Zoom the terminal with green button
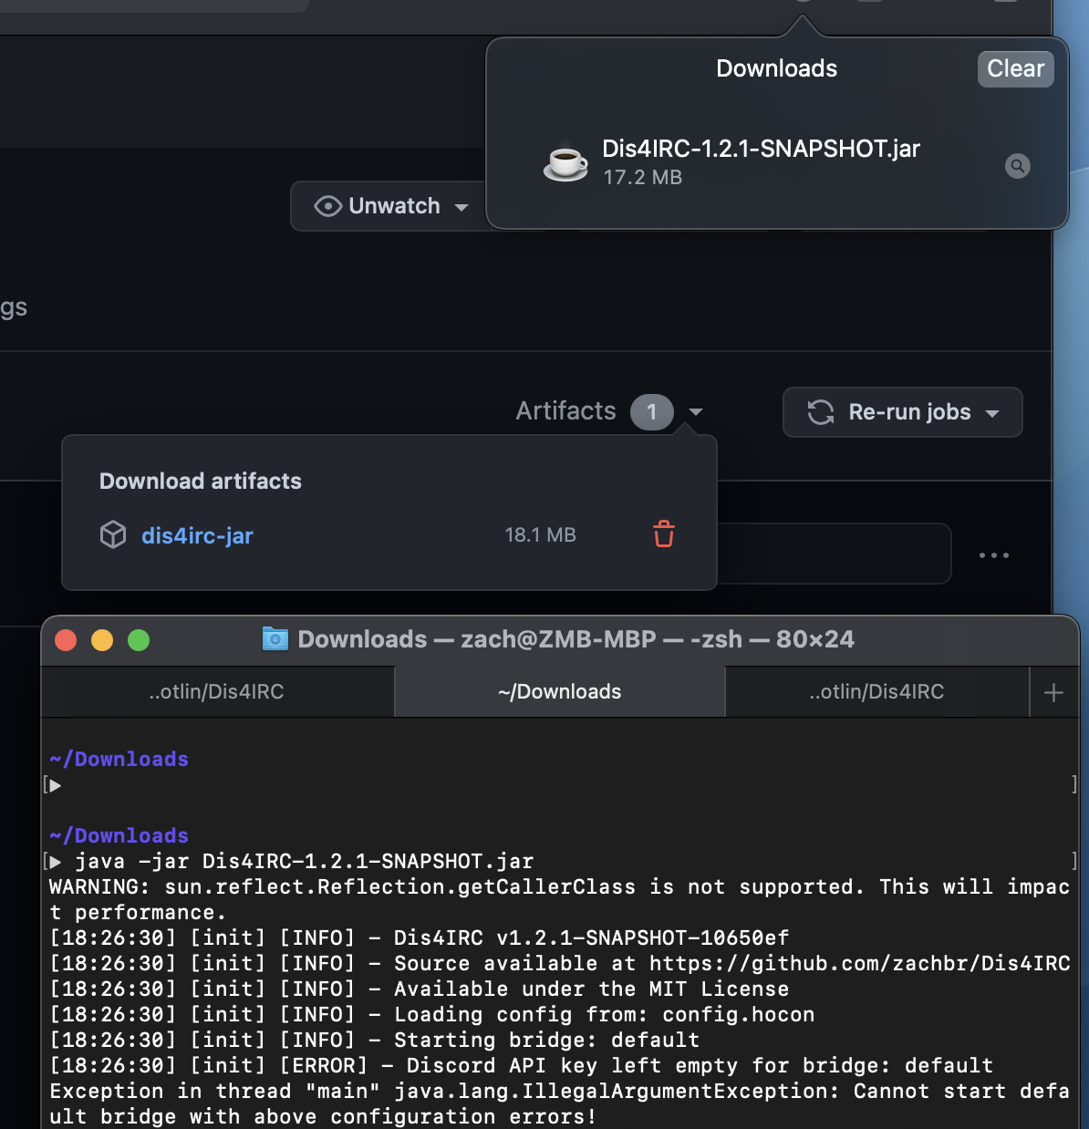 click(x=139, y=640)
